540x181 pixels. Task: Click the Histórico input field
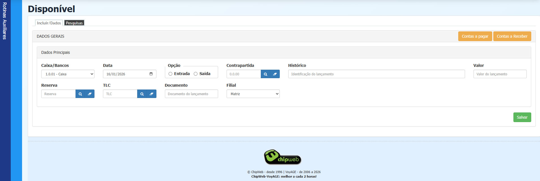click(376, 74)
